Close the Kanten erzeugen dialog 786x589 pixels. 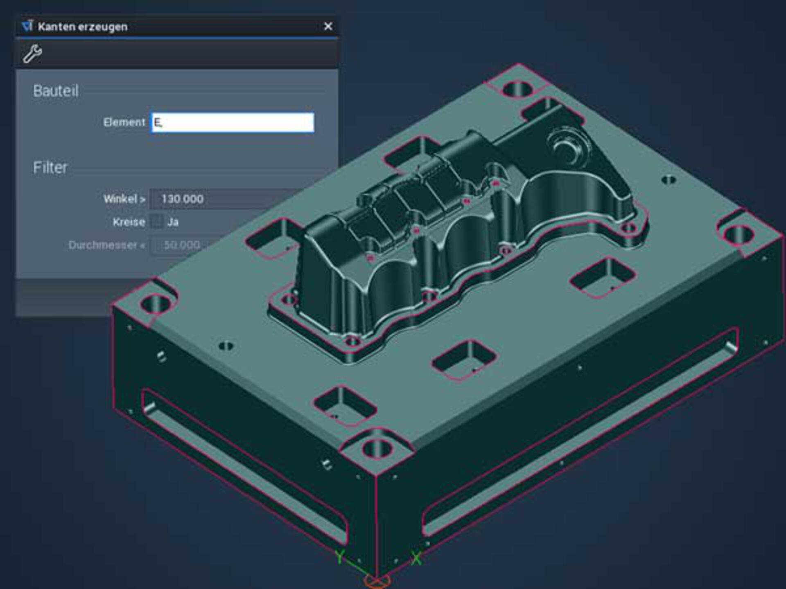(328, 27)
